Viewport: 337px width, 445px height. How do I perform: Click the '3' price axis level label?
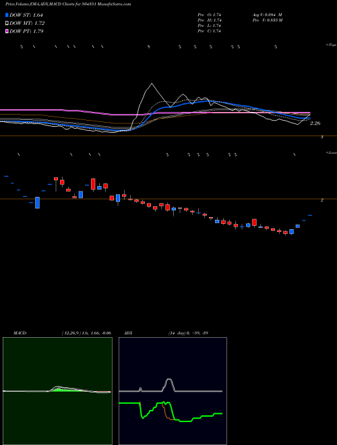click(321, 137)
